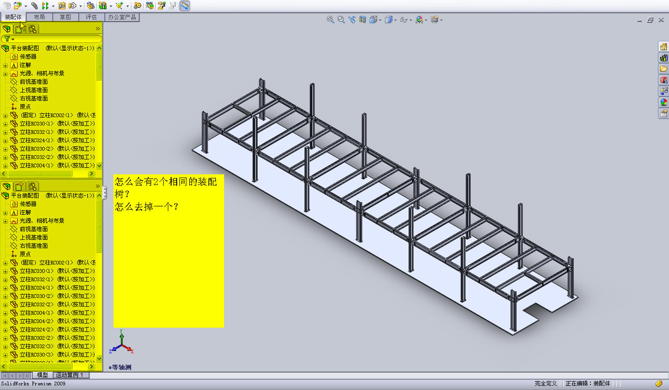
Task: Open File Explorer in the task pane
Action: tap(663, 69)
